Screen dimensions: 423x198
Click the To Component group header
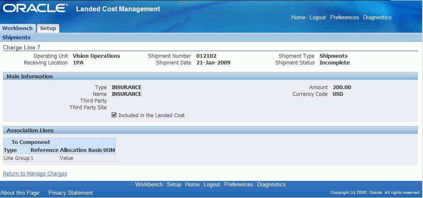click(x=31, y=142)
